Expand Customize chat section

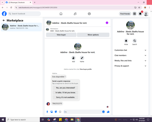tap(130, 50)
